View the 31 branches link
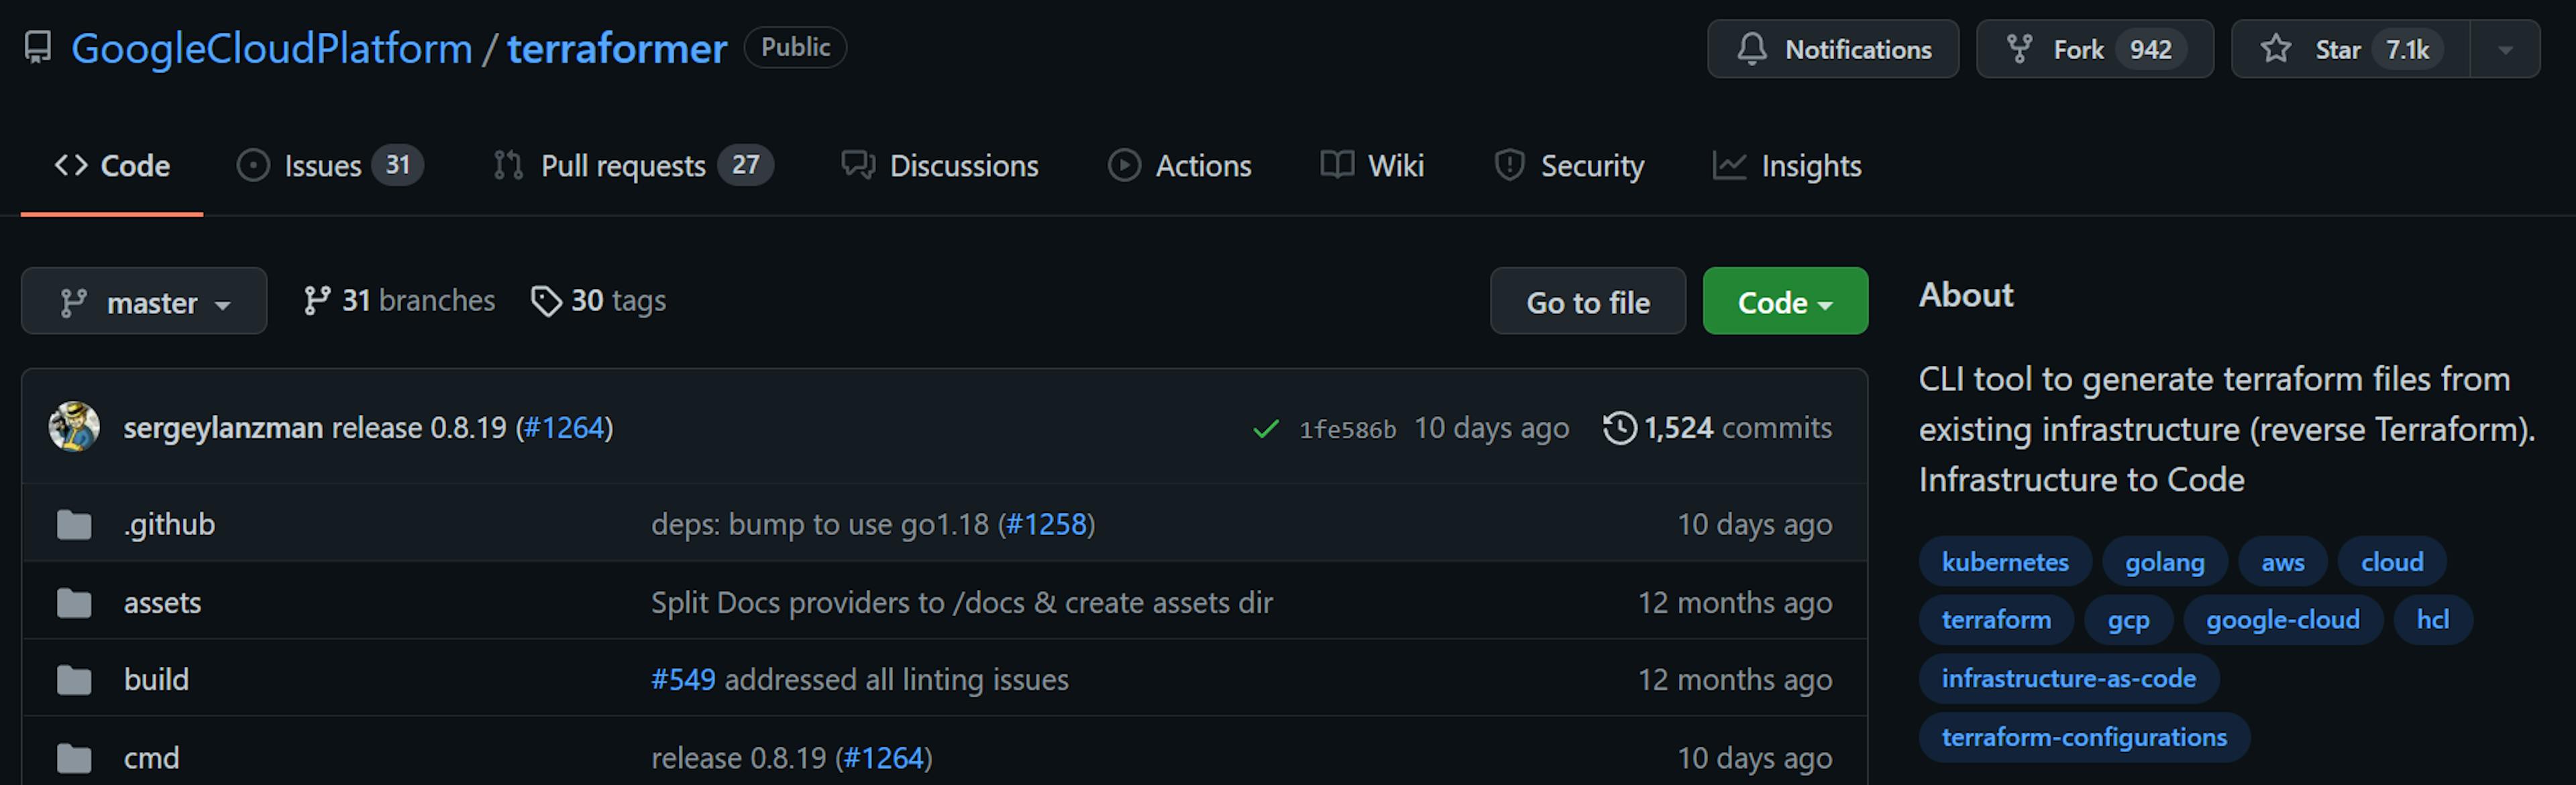 [399, 300]
